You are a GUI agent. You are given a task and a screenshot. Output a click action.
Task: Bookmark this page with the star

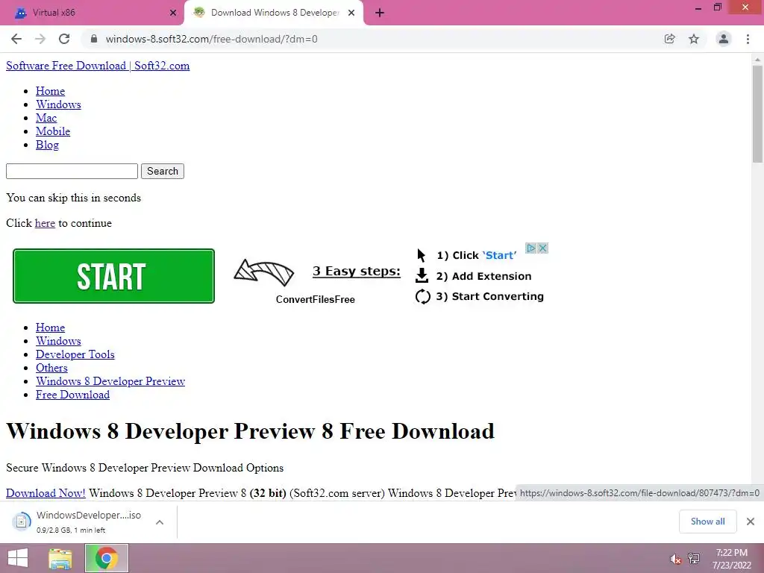(x=694, y=39)
